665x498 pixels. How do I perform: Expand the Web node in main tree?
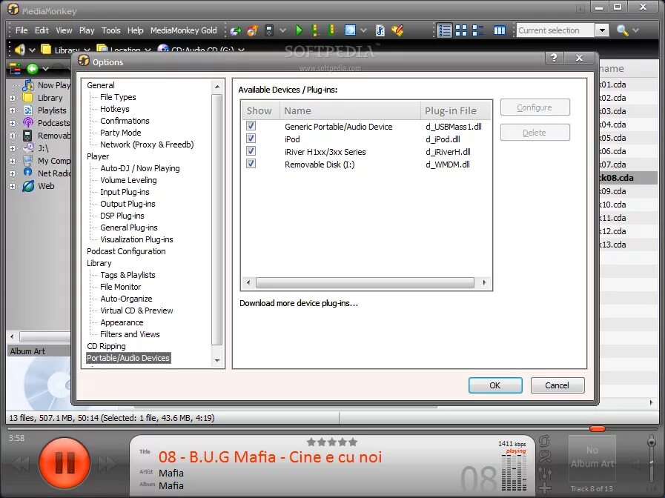(13, 186)
